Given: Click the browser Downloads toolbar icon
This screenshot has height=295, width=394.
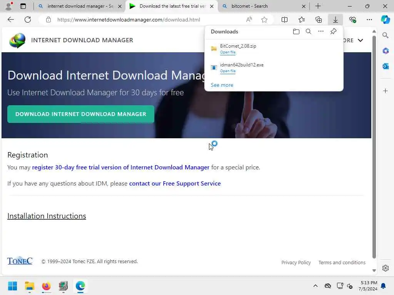Looking at the screenshot, I should 336,20.
